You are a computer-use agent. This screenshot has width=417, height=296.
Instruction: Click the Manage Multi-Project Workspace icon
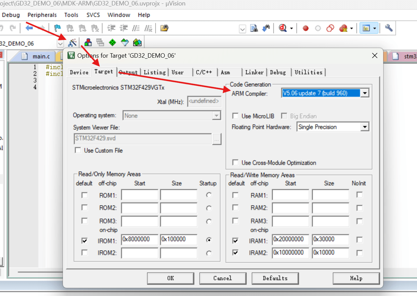(x=100, y=42)
